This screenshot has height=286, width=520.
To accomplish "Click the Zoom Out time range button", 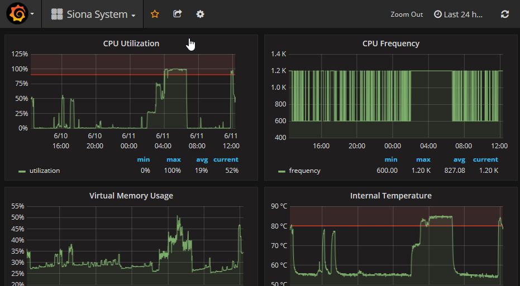I will [x=407, y=14].
